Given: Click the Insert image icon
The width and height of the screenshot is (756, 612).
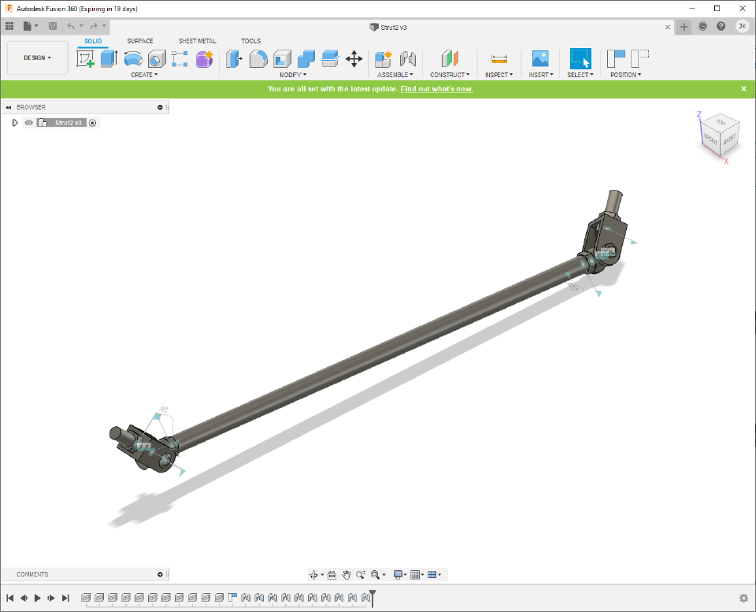Looking at the screenshot, I should coord(540,58).
